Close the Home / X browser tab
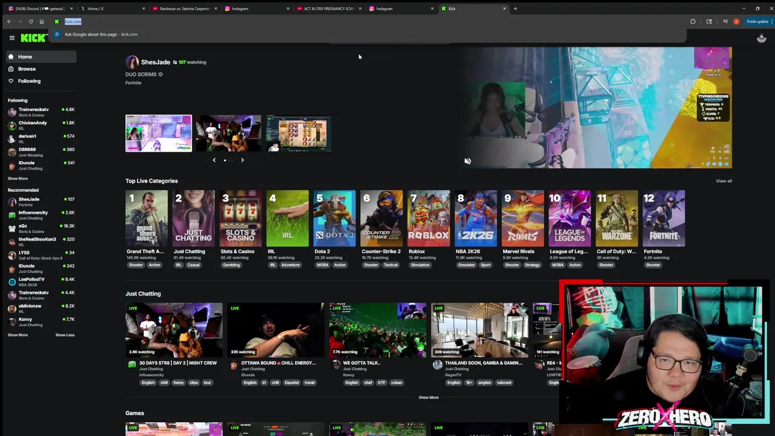Viewport: 775px width, 436px height. (143, 8)
